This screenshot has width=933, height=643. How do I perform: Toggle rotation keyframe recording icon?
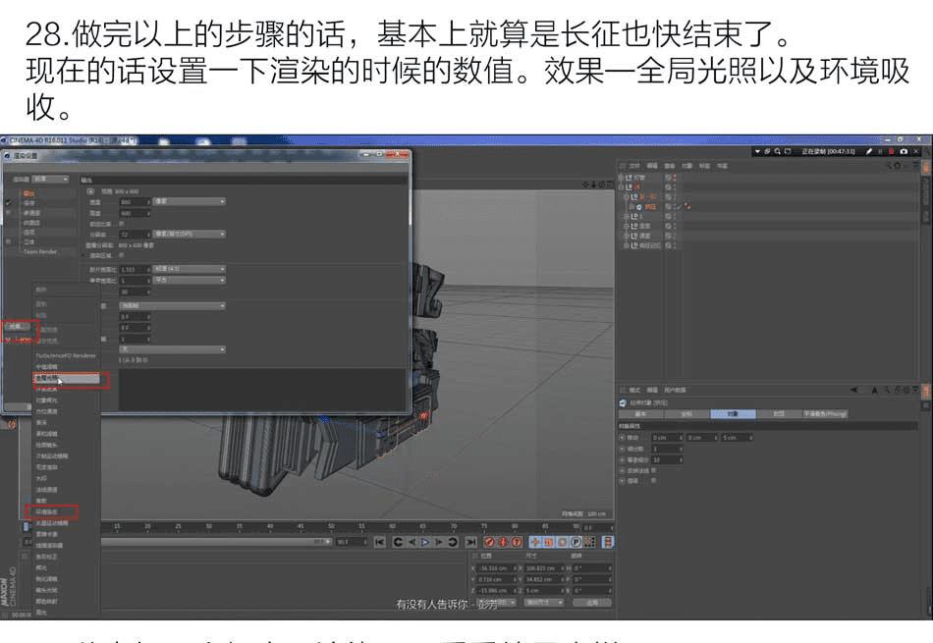pos(563,542)
